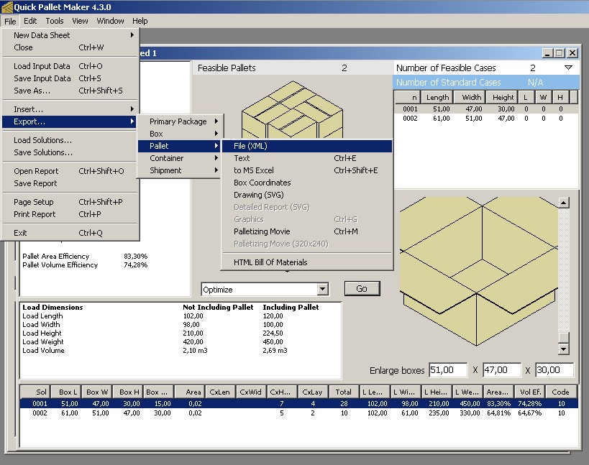Maximize the data sheet window

pyautogui.click(x=560, y=53)
